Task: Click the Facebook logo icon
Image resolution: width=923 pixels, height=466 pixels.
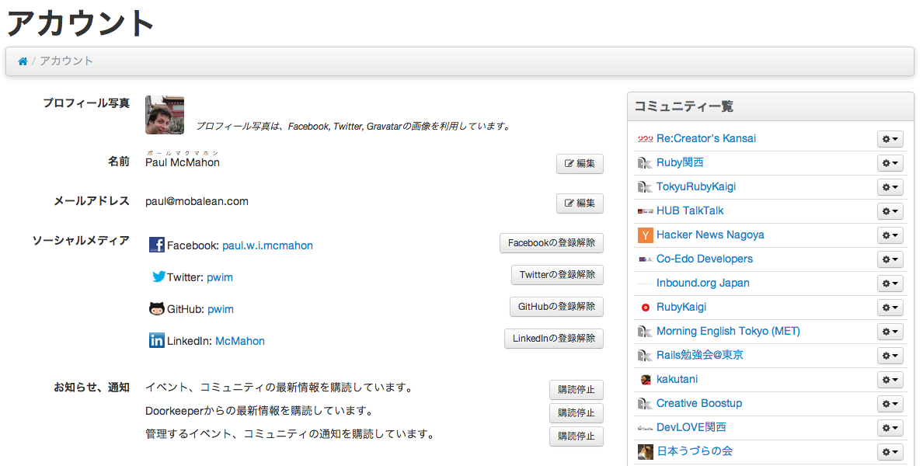Action: click(157, 245)
